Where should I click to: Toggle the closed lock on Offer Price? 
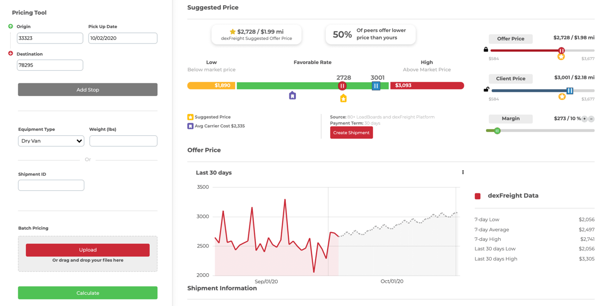pos(486,49)
